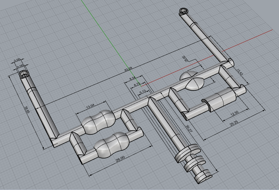The image size is (279, 190).
Task: Select the 6.75 dimension label
Action: pos(137,85)
